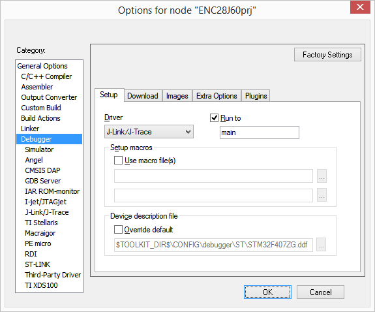The height and width of the screenshot is (312, 375).
Task: Open the Images tab
Action: pyautogui.click(x=177, y=96)
